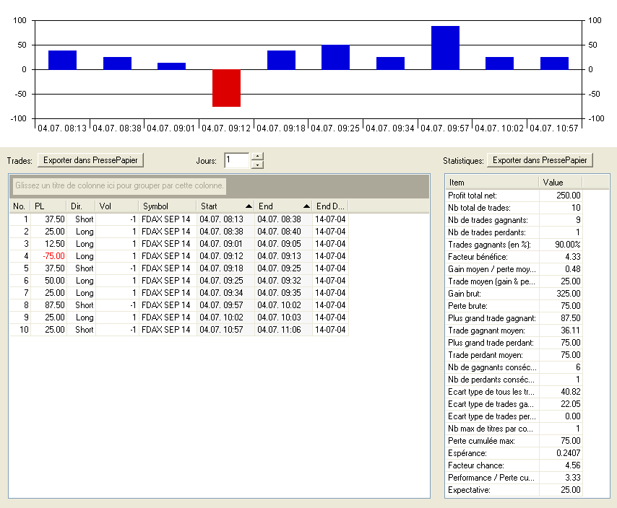The height and width of the screenshot is (508, 617).
Task: Click the Dir. column header
Action: click(x=81, y=206)
